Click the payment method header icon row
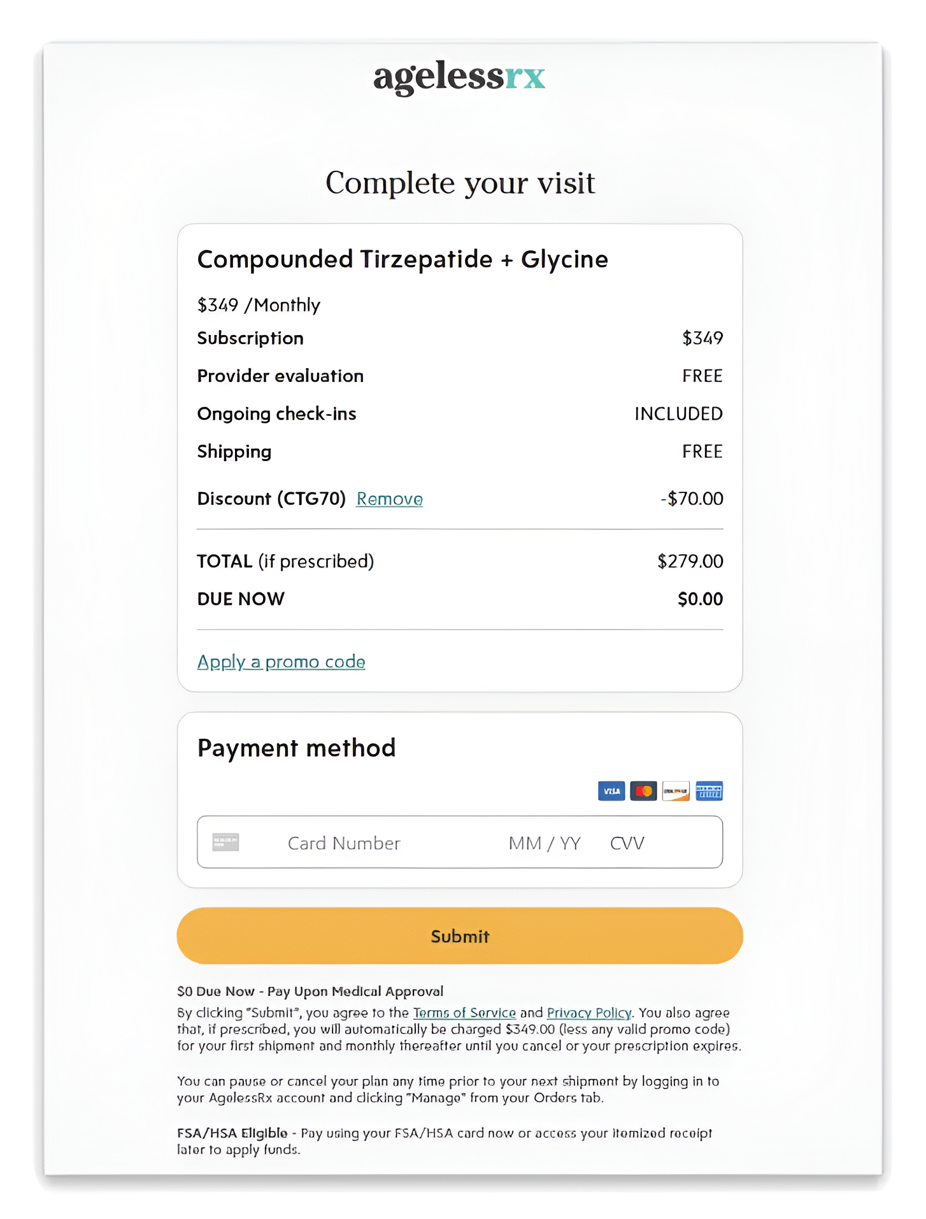Viewport: 926px width, 1219px height. point(660,790)
